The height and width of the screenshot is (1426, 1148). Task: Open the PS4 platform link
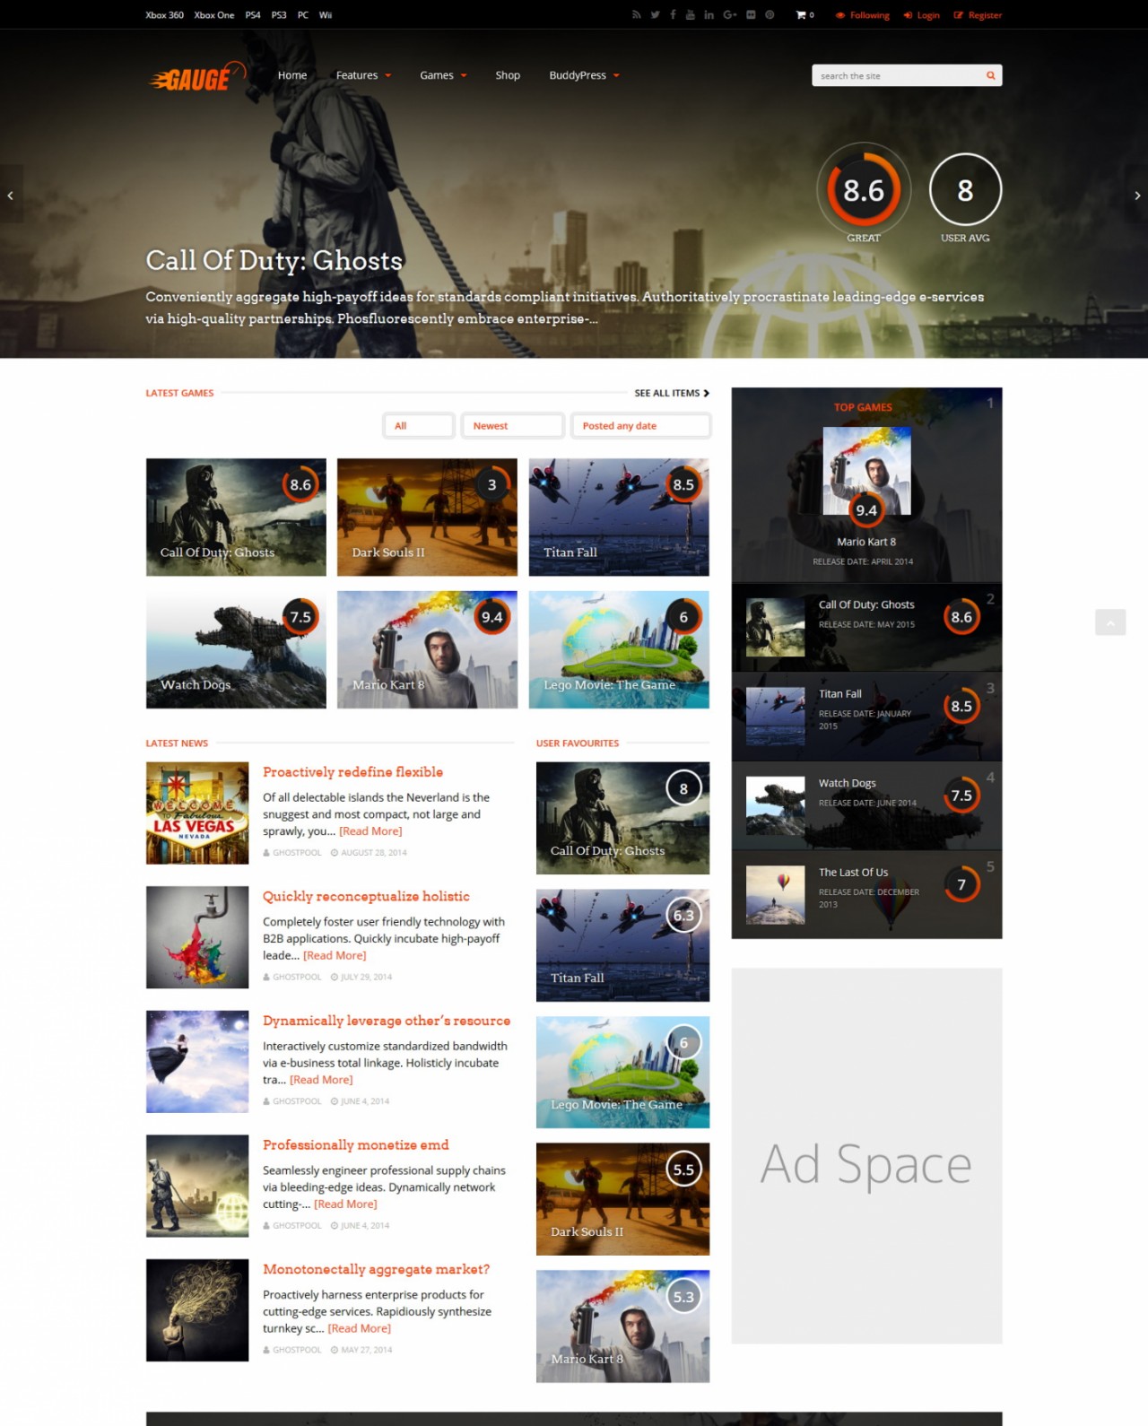coord(253,15)
